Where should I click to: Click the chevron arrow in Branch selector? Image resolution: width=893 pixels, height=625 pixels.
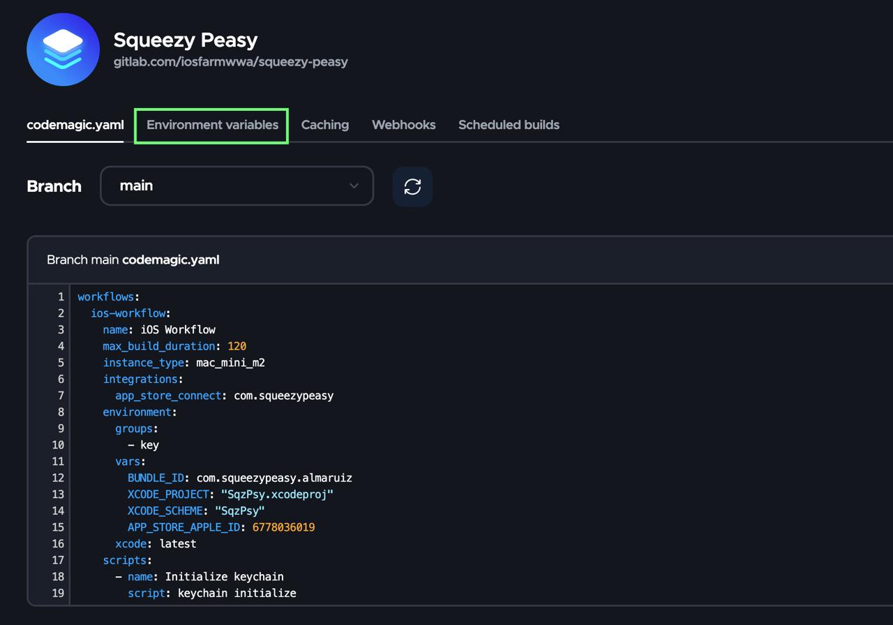[354, 186]
